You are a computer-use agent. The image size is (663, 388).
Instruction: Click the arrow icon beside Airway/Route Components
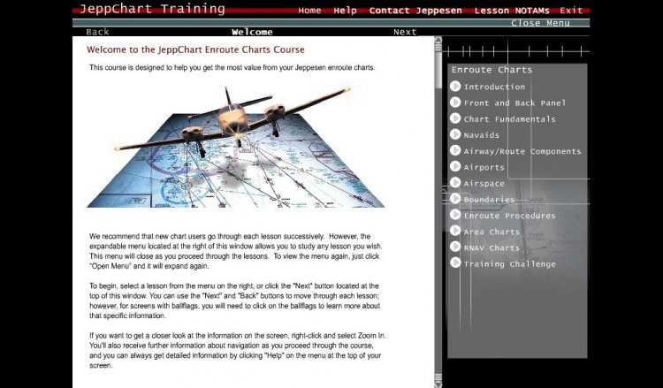455,150
